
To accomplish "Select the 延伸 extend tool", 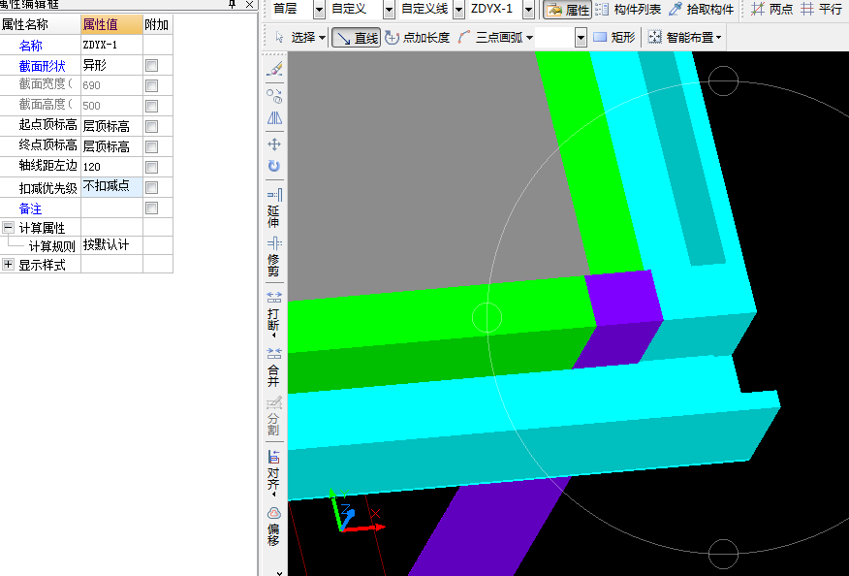I will [274, 208].
